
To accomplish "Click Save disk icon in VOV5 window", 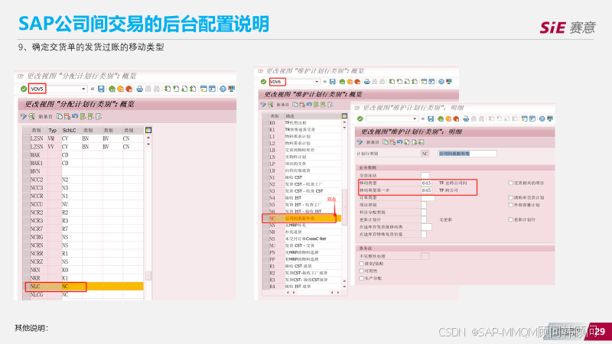I will click(x=101, y=89).
